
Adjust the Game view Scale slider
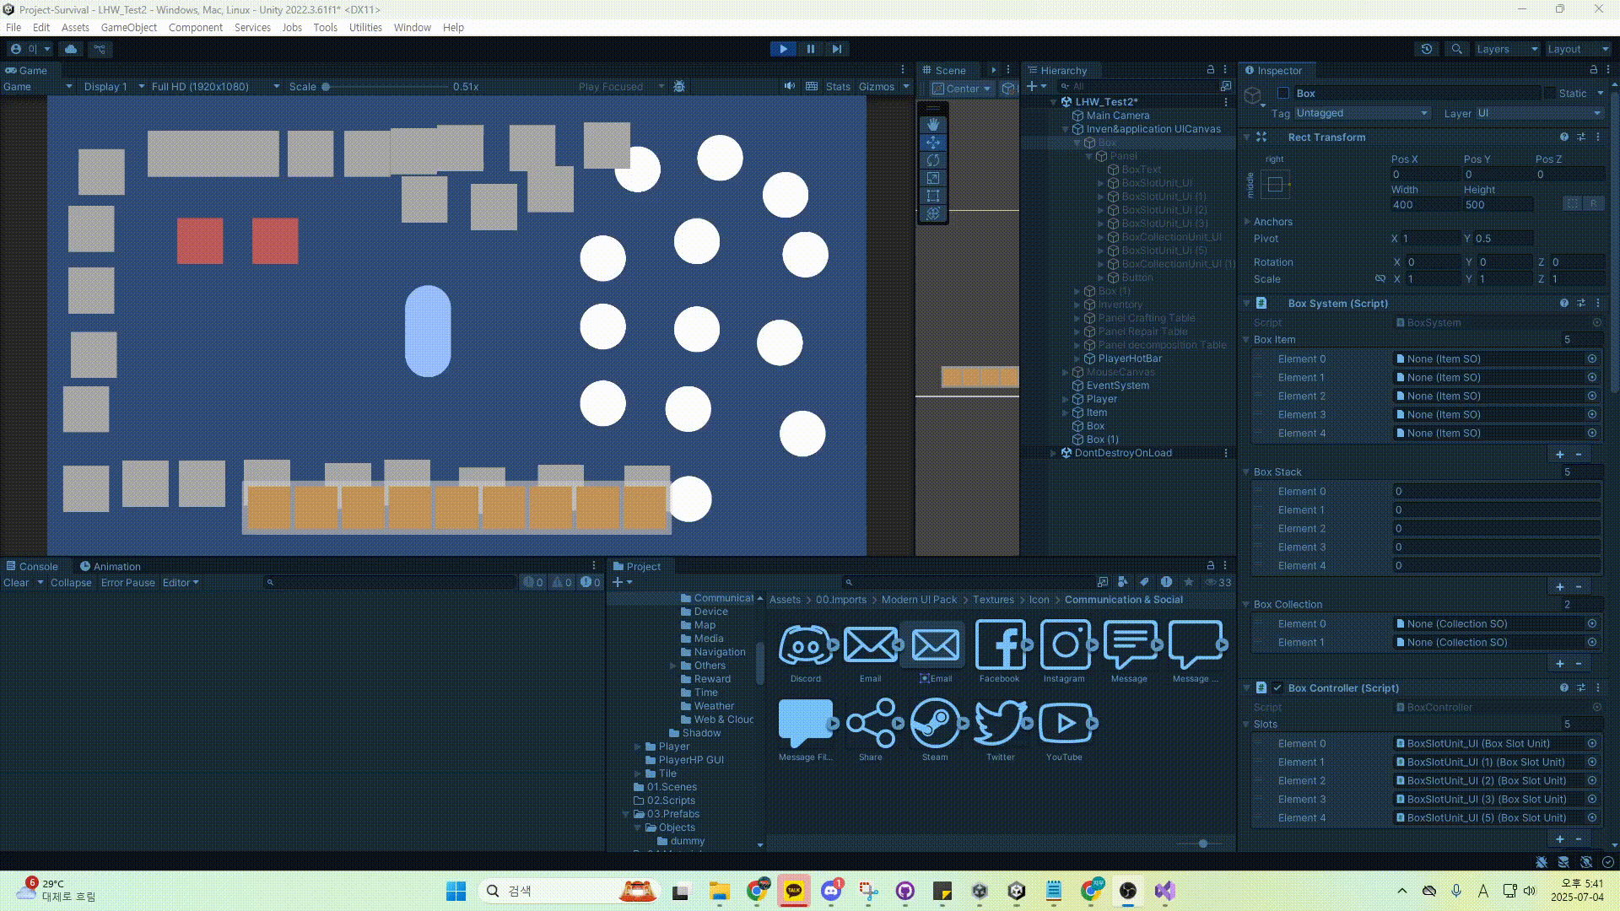tap(327, 86)
